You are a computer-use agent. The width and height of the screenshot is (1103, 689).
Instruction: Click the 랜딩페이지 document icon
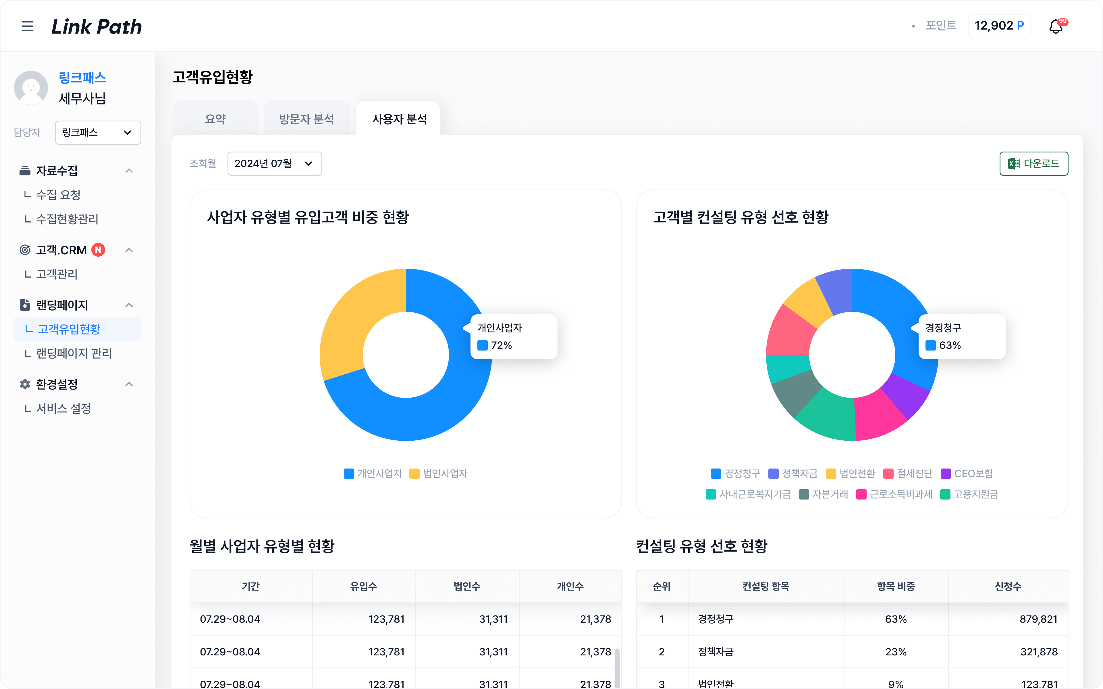coord(25,305)
